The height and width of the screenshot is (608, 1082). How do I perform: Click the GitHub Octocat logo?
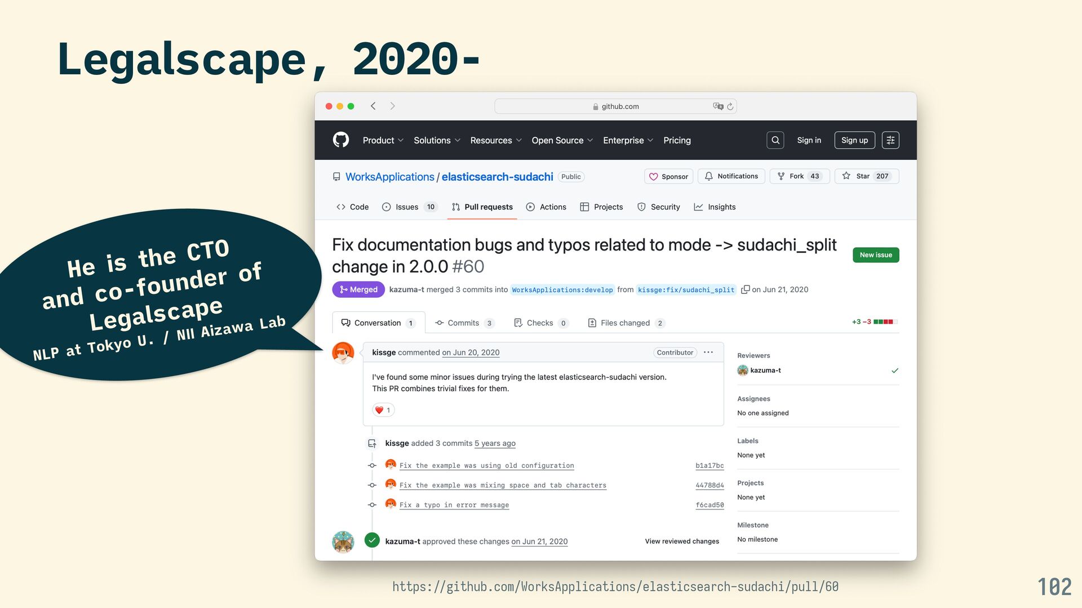click(x=341, y=140)
